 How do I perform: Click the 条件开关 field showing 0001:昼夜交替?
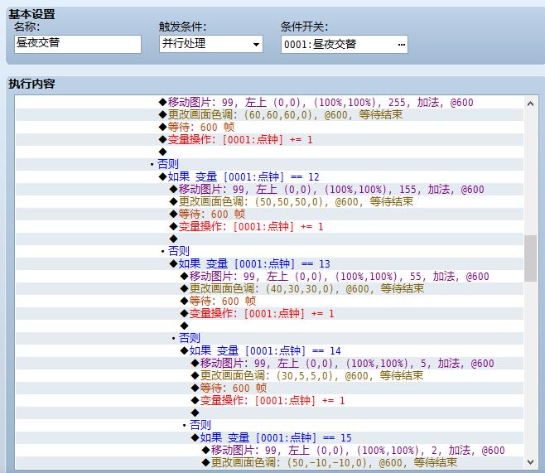click(344, 44)
